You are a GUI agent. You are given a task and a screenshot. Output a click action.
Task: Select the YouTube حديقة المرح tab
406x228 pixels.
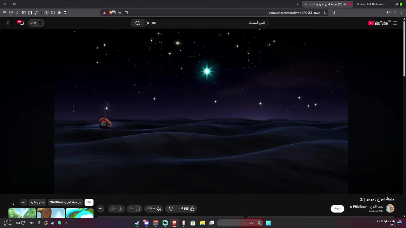pos(328,4)
